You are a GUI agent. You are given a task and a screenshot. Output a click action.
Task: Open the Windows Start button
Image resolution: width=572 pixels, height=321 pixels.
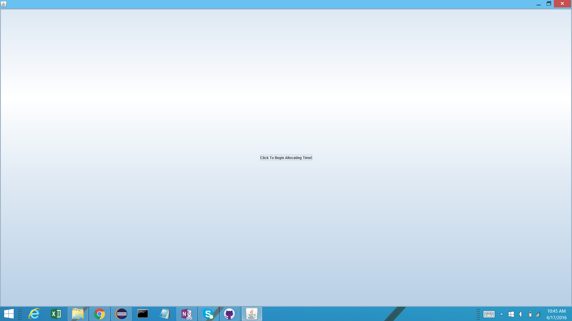click(9, 314)
